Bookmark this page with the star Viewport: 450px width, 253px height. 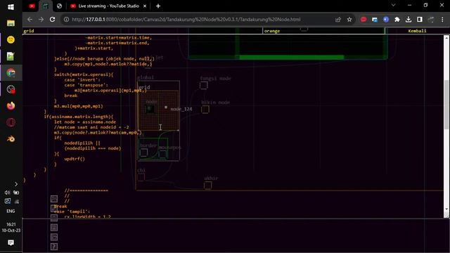click(x=349, y=20)
